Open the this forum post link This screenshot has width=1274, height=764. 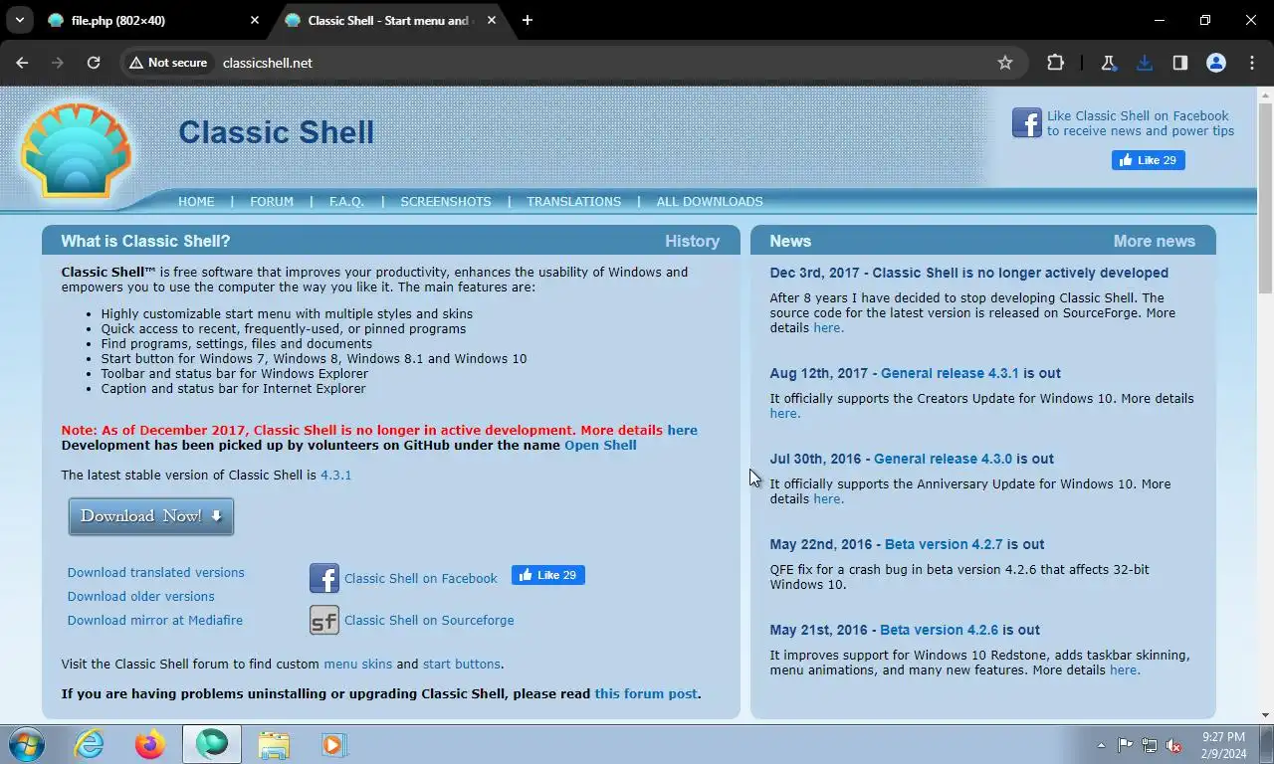[x=646, y=693]
